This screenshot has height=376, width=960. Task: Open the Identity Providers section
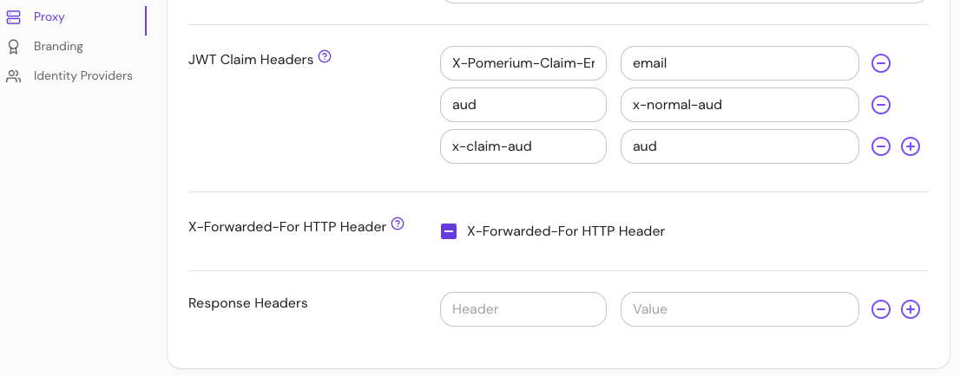(x=82, y=76)
